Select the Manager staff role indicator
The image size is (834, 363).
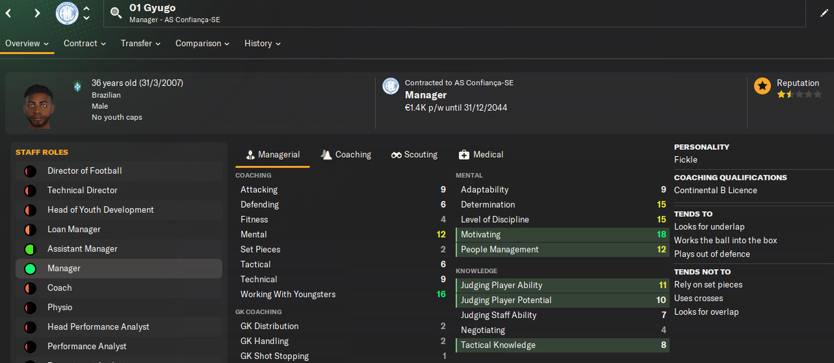pos(29,269)
